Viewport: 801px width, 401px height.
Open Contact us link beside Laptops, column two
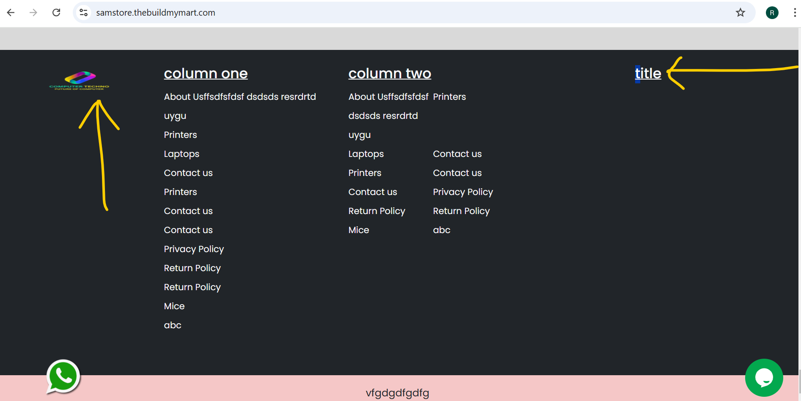457,154
